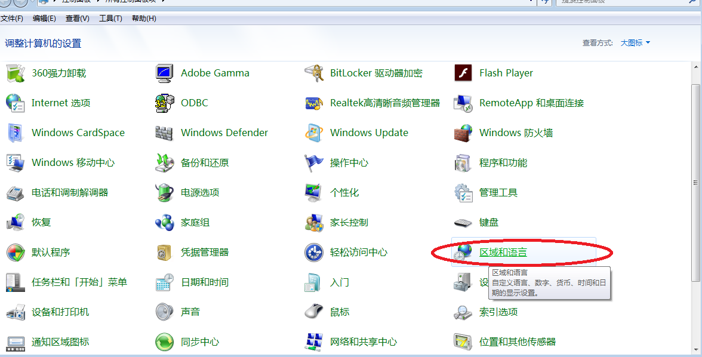This screenshot has height=357, width=702.
Task: Click the 通知区域图标 icon
Action: tap(16, 343)
